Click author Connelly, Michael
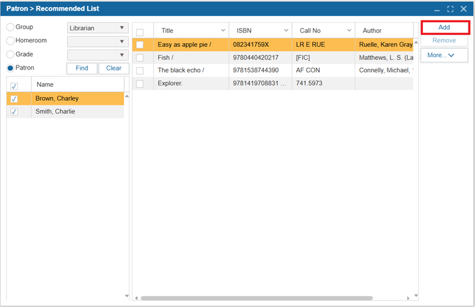 (386, 70)
